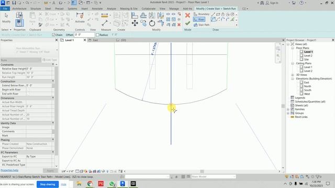Select the Mirror Draw Axis tool
The width and height of the screenshot is (335, 188).
(x=160, y=15)
